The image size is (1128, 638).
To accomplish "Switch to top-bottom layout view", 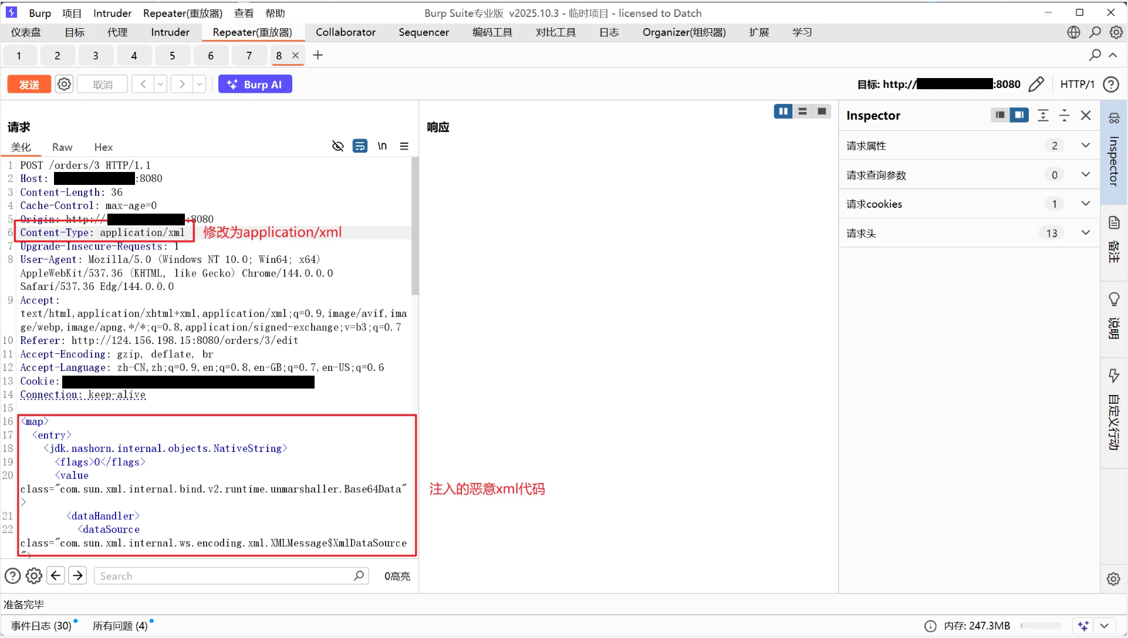I will (x=802, y=112).
